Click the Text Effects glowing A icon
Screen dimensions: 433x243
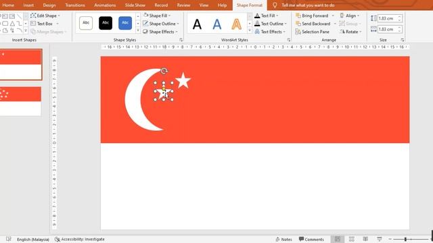tap(257, 32)
